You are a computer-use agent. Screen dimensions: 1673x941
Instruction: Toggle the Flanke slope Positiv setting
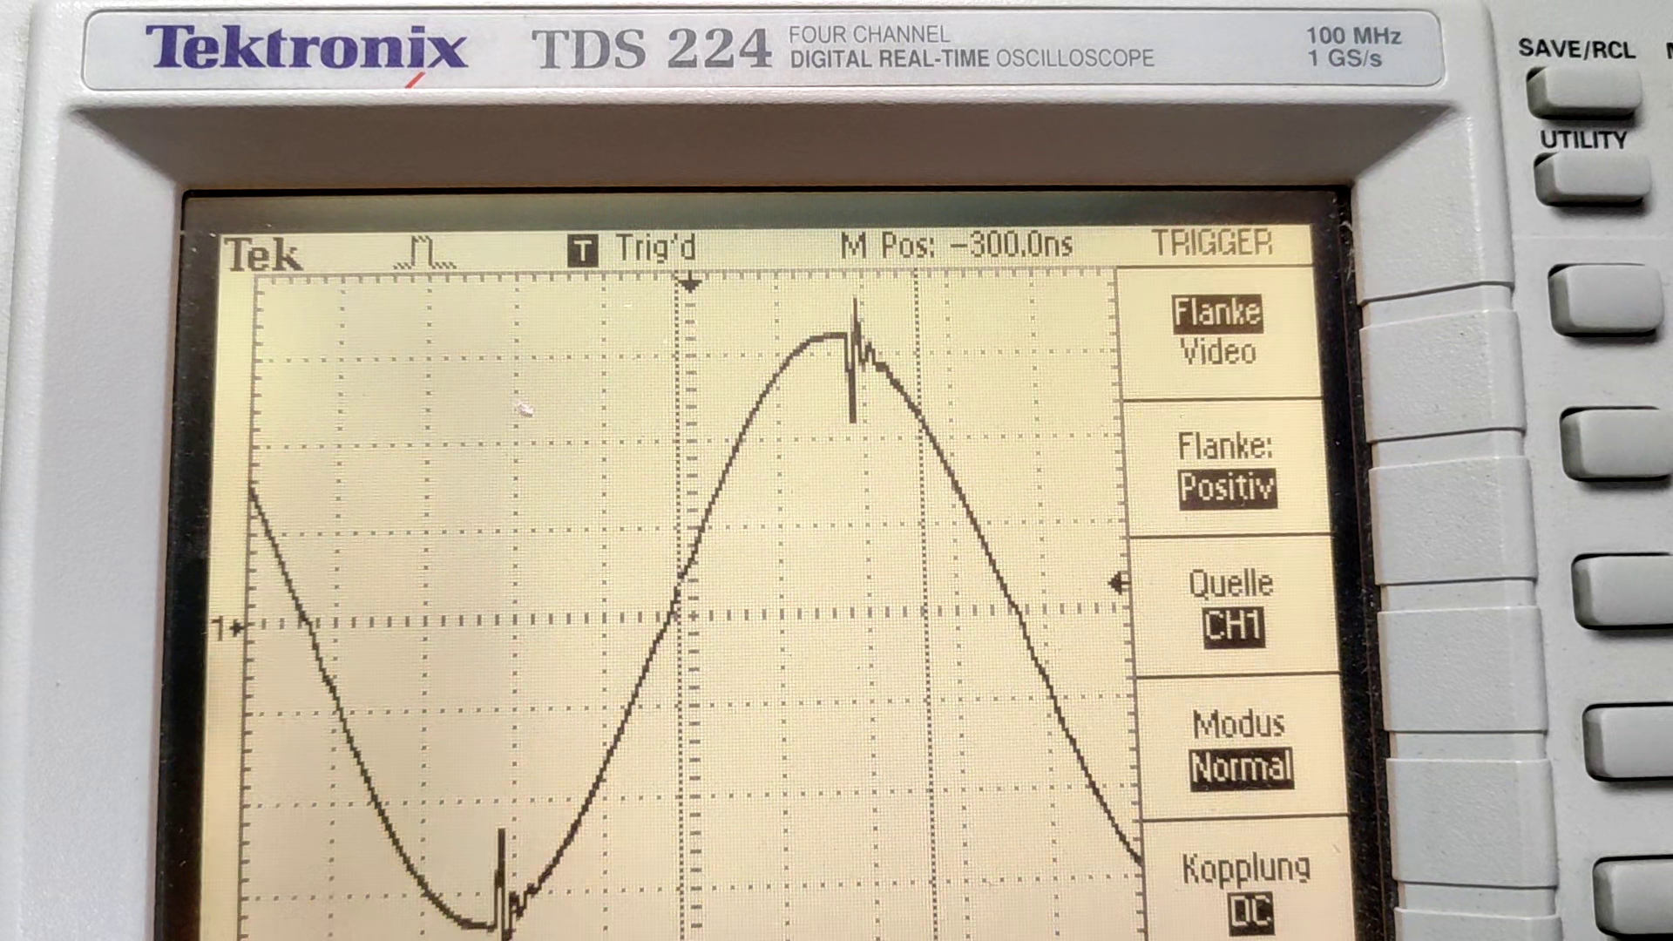point(1226,467)
